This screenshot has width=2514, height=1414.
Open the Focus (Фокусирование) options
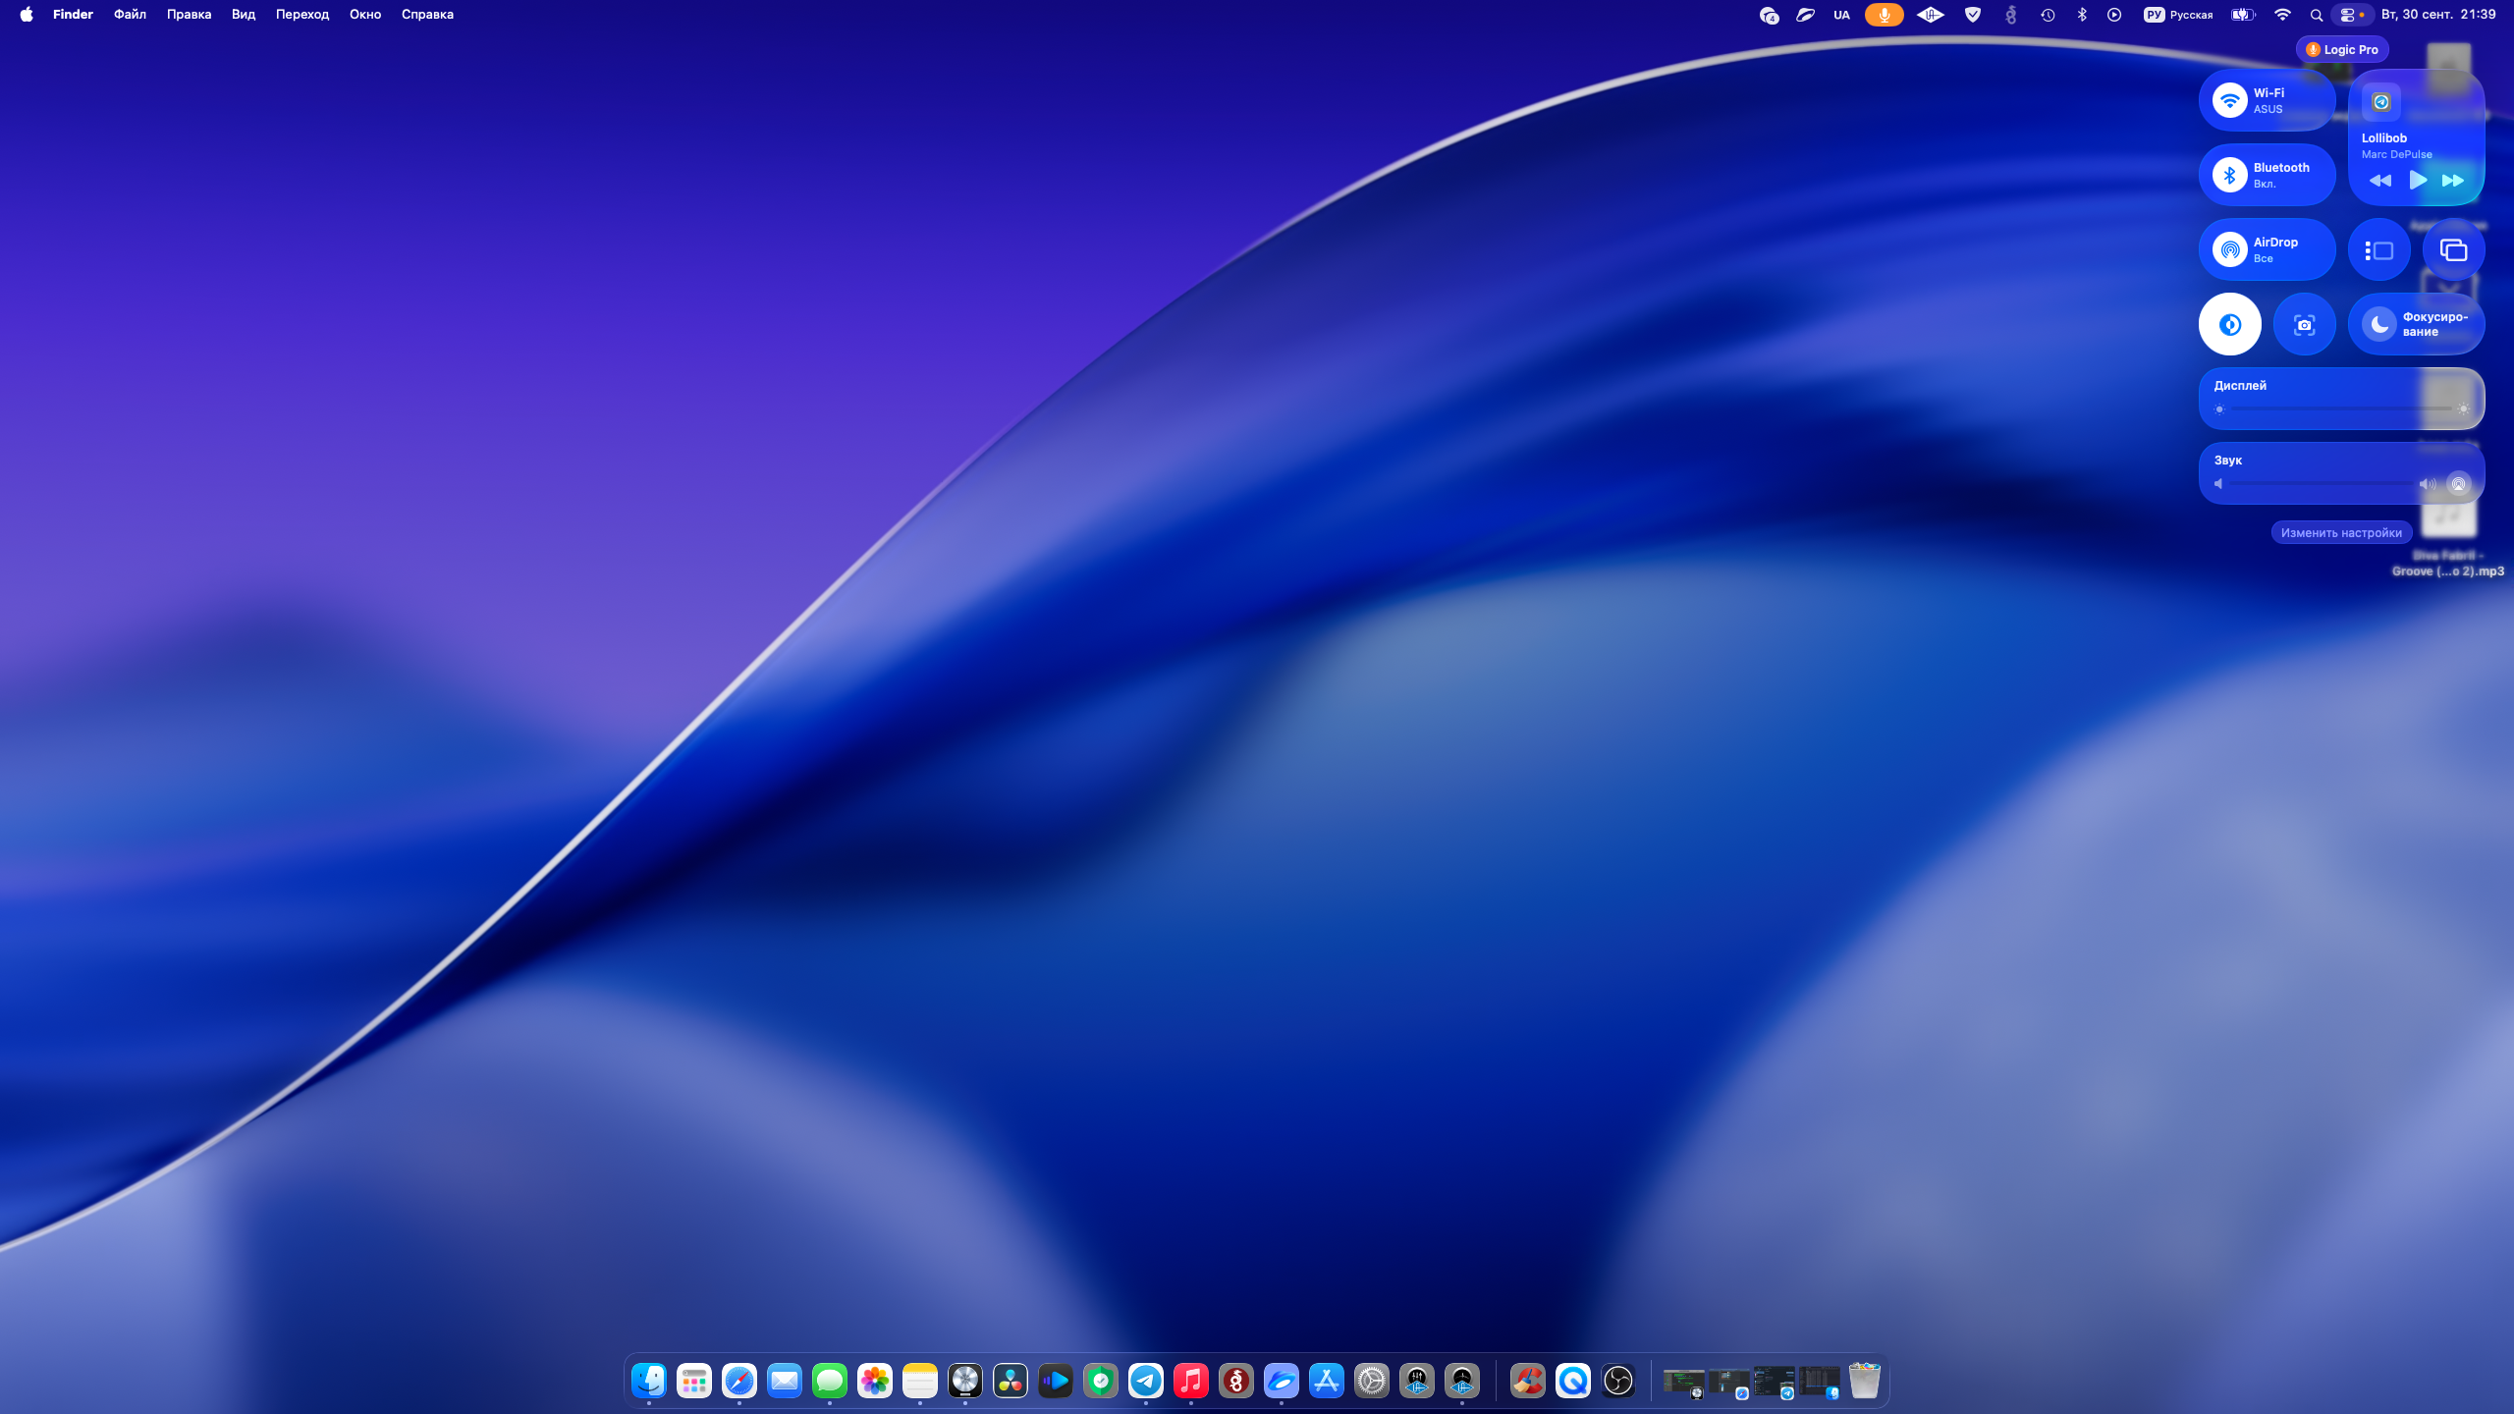[x=2417, y=324]
